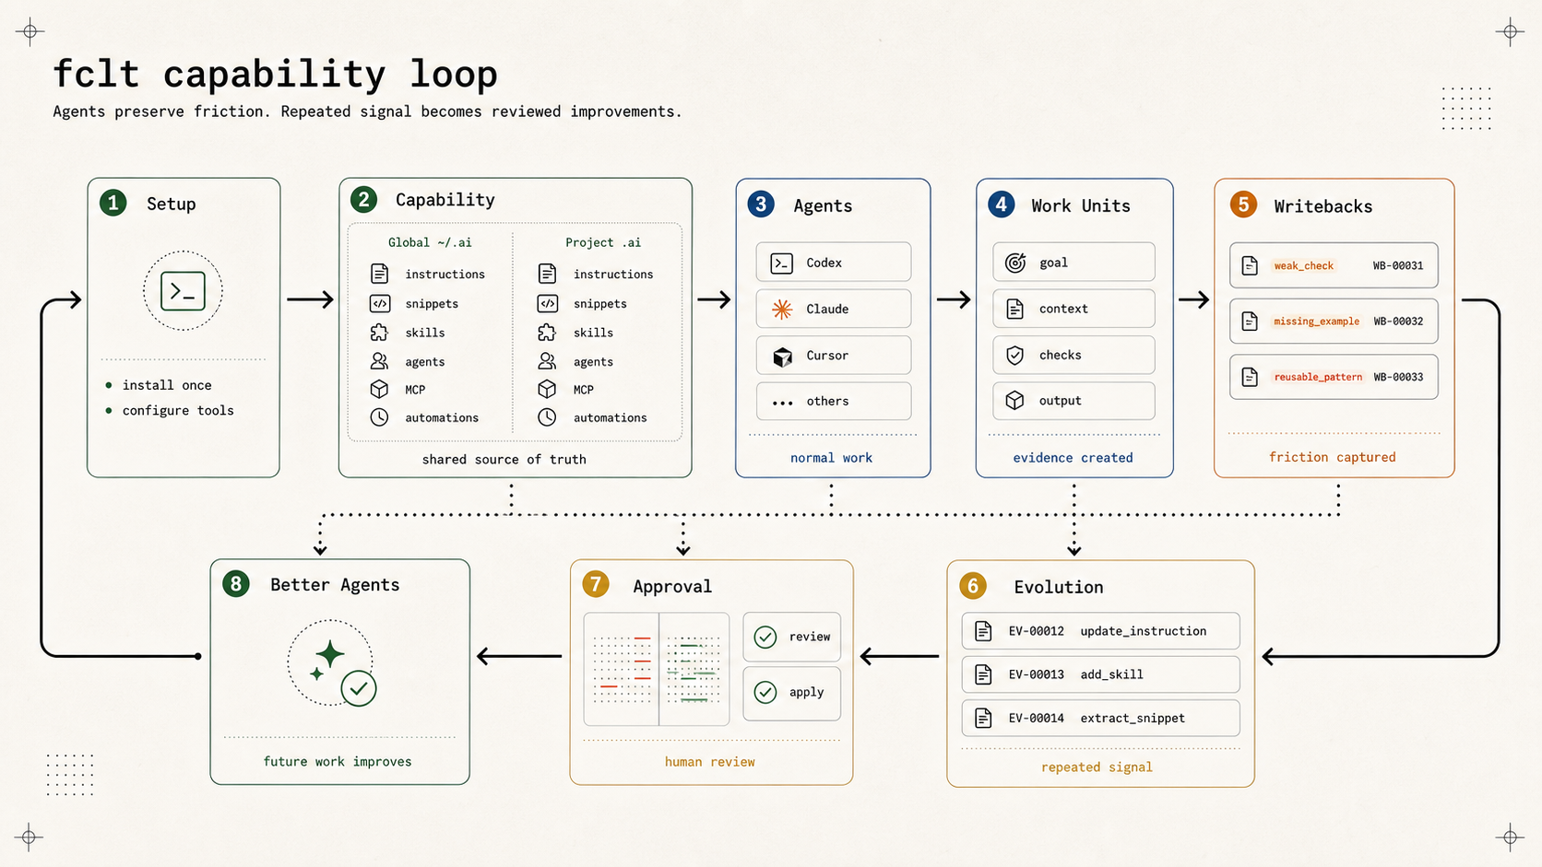Screen dimensions: 1542x867
Task: Select the reusable_pattern tag
Action: [x=1317, y=377]
